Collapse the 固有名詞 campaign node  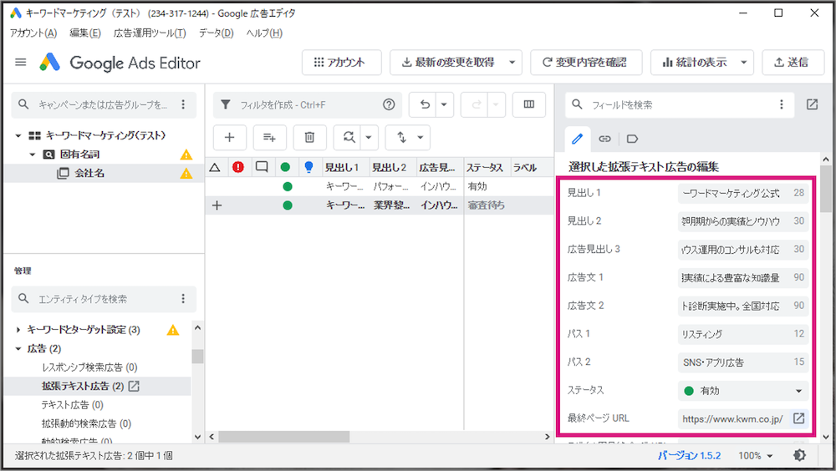coord(32,154)
